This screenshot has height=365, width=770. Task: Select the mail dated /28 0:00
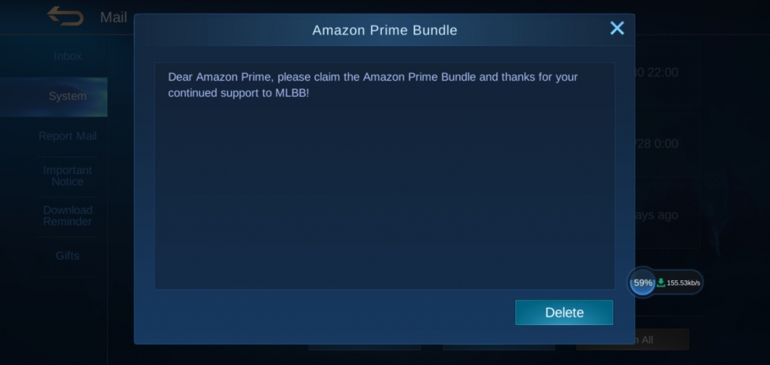tap(668, 143)
